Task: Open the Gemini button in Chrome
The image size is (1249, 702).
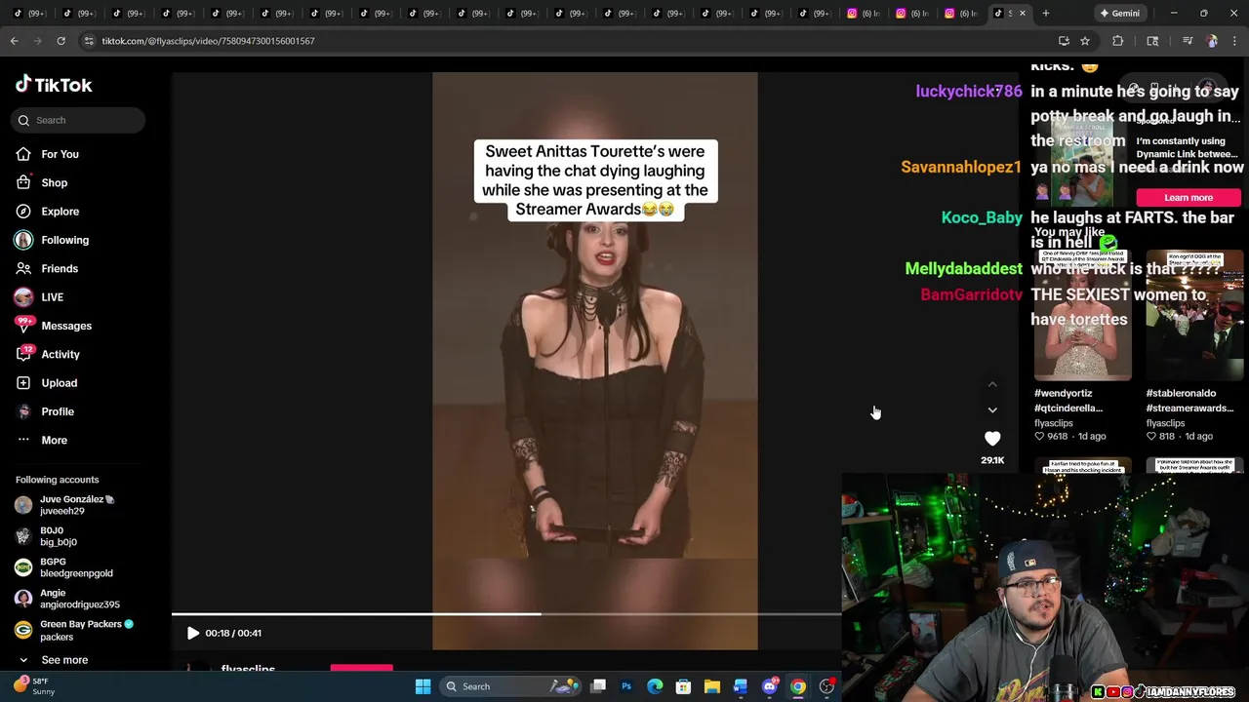Action: click(x=1119, y=14)
